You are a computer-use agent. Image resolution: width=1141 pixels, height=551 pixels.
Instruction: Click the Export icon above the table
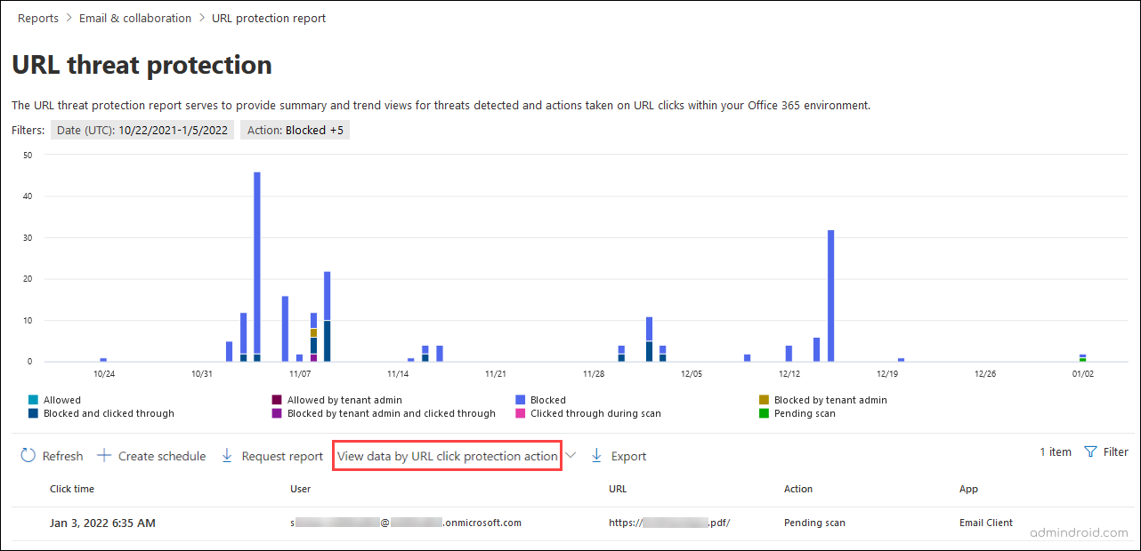click(x=596, y=455)
